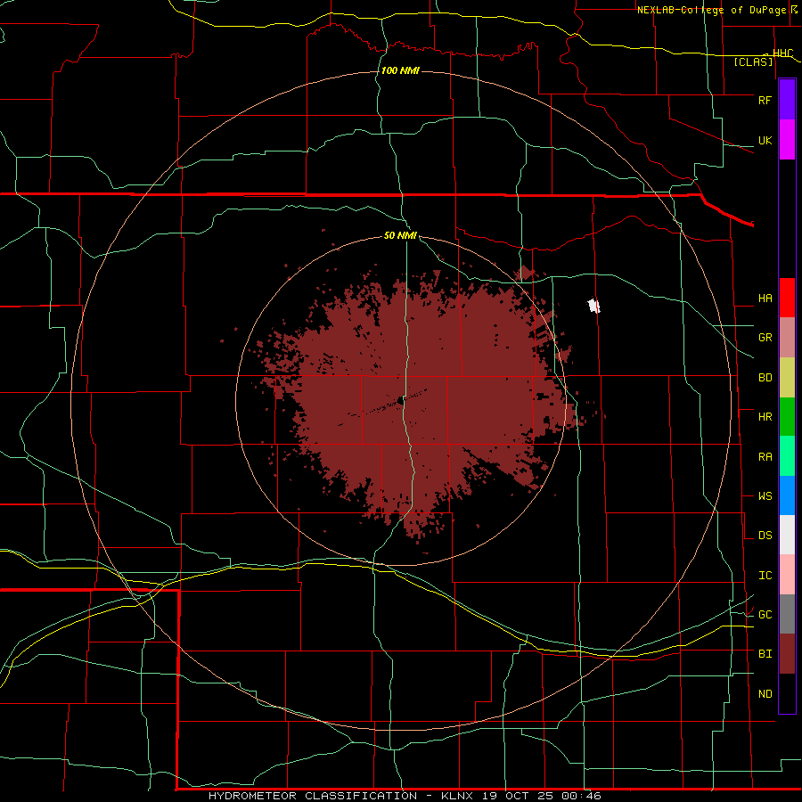Image resolution: width=802 pixels, height=802 pixels.
Task: Click the UK legend label
Action: pyautogui.click(x=765, y=140)
